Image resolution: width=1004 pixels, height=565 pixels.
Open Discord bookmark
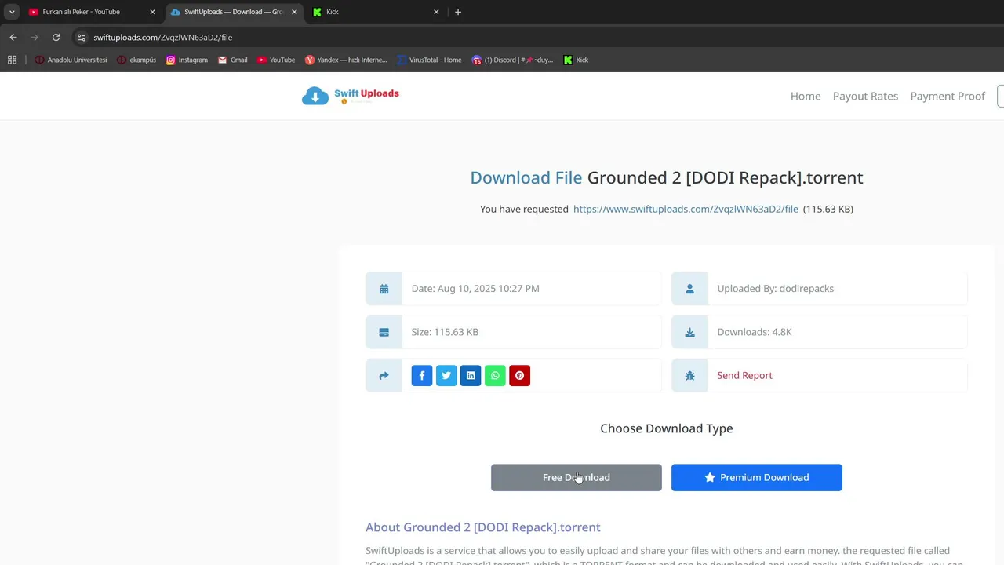[513, 60]
